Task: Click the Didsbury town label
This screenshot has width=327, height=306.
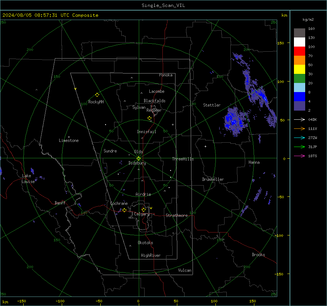Action: tap(137, 163)
